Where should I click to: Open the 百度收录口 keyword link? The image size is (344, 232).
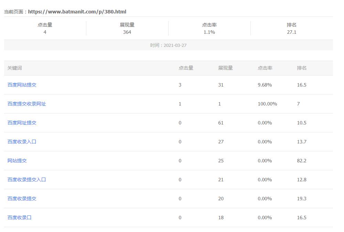20,218
